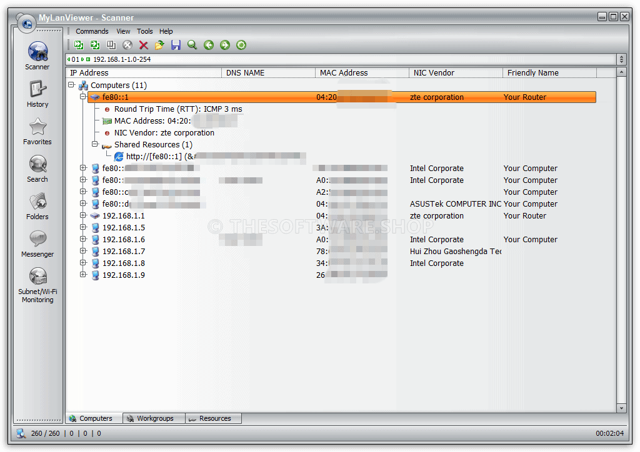Image resolution: width=640 pixels, height=452 pixels.
Task: Sort by IP Address column header
Action: pos(144,72)
